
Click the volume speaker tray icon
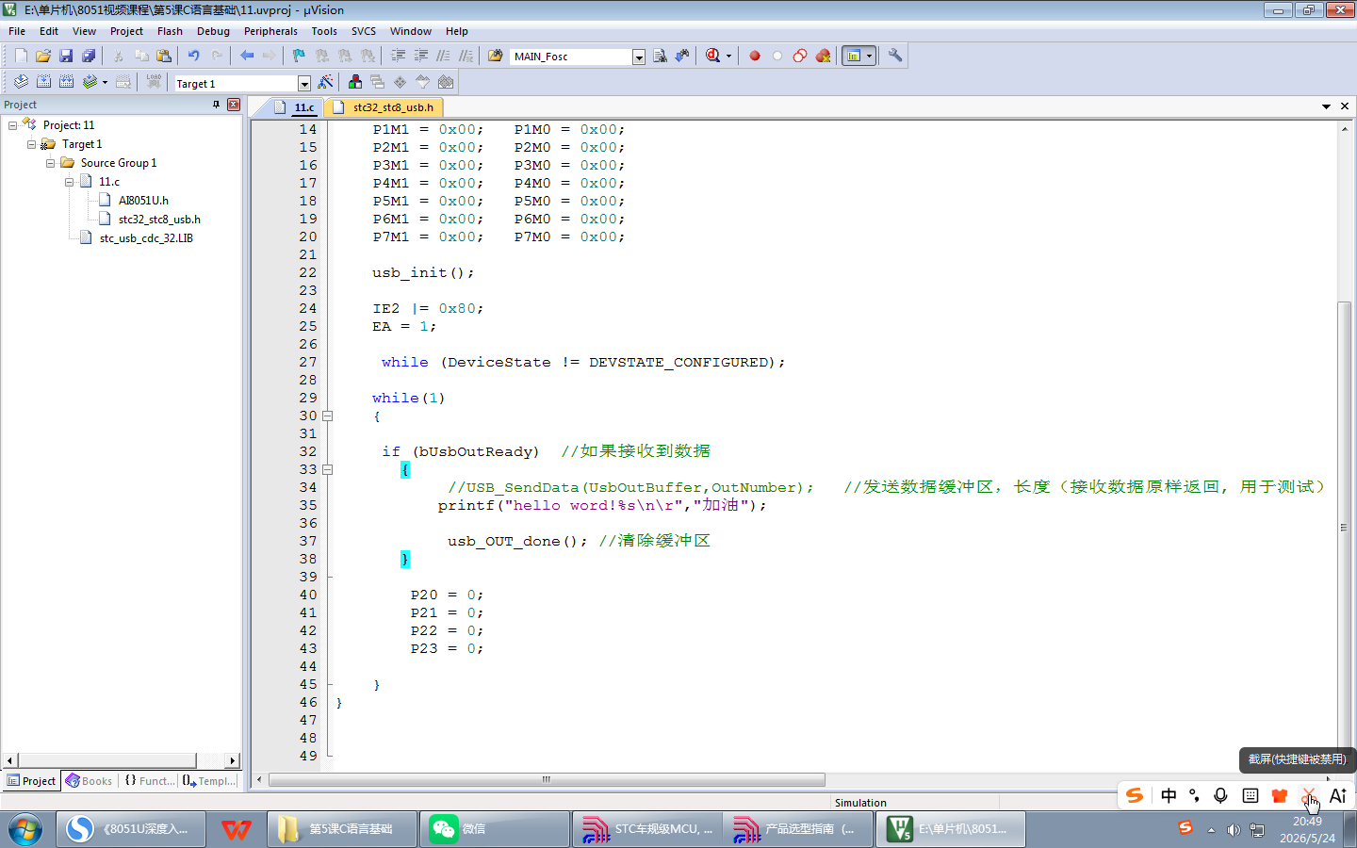[x=1234, y=830]
